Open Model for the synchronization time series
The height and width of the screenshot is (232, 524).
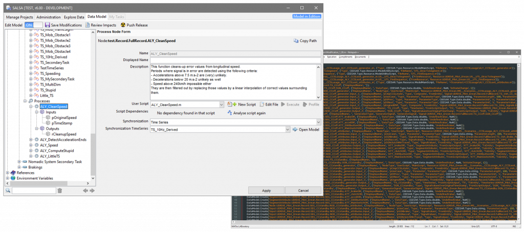295,130
